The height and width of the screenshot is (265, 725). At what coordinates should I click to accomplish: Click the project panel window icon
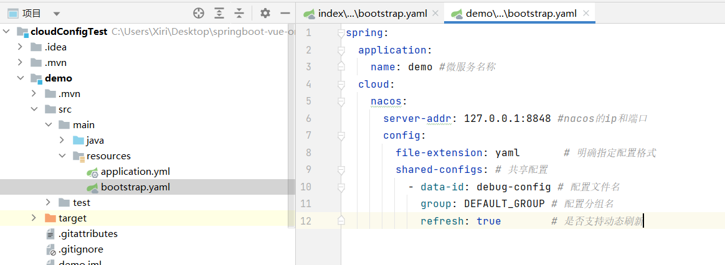tap(14, 14)
